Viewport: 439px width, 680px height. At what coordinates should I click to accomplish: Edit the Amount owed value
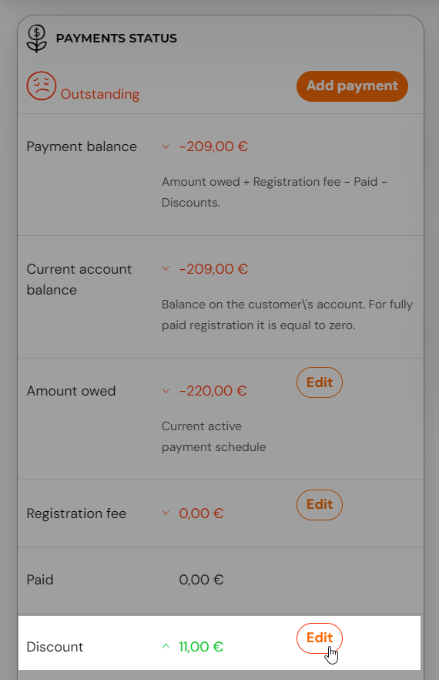(x=320, y=382)
